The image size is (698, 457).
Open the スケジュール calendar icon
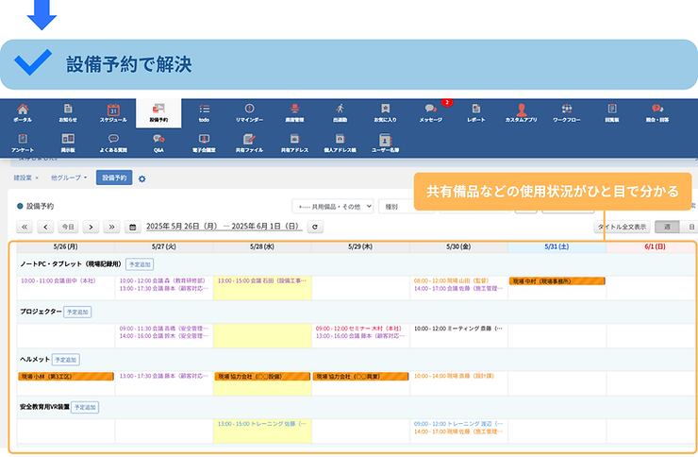113,113
